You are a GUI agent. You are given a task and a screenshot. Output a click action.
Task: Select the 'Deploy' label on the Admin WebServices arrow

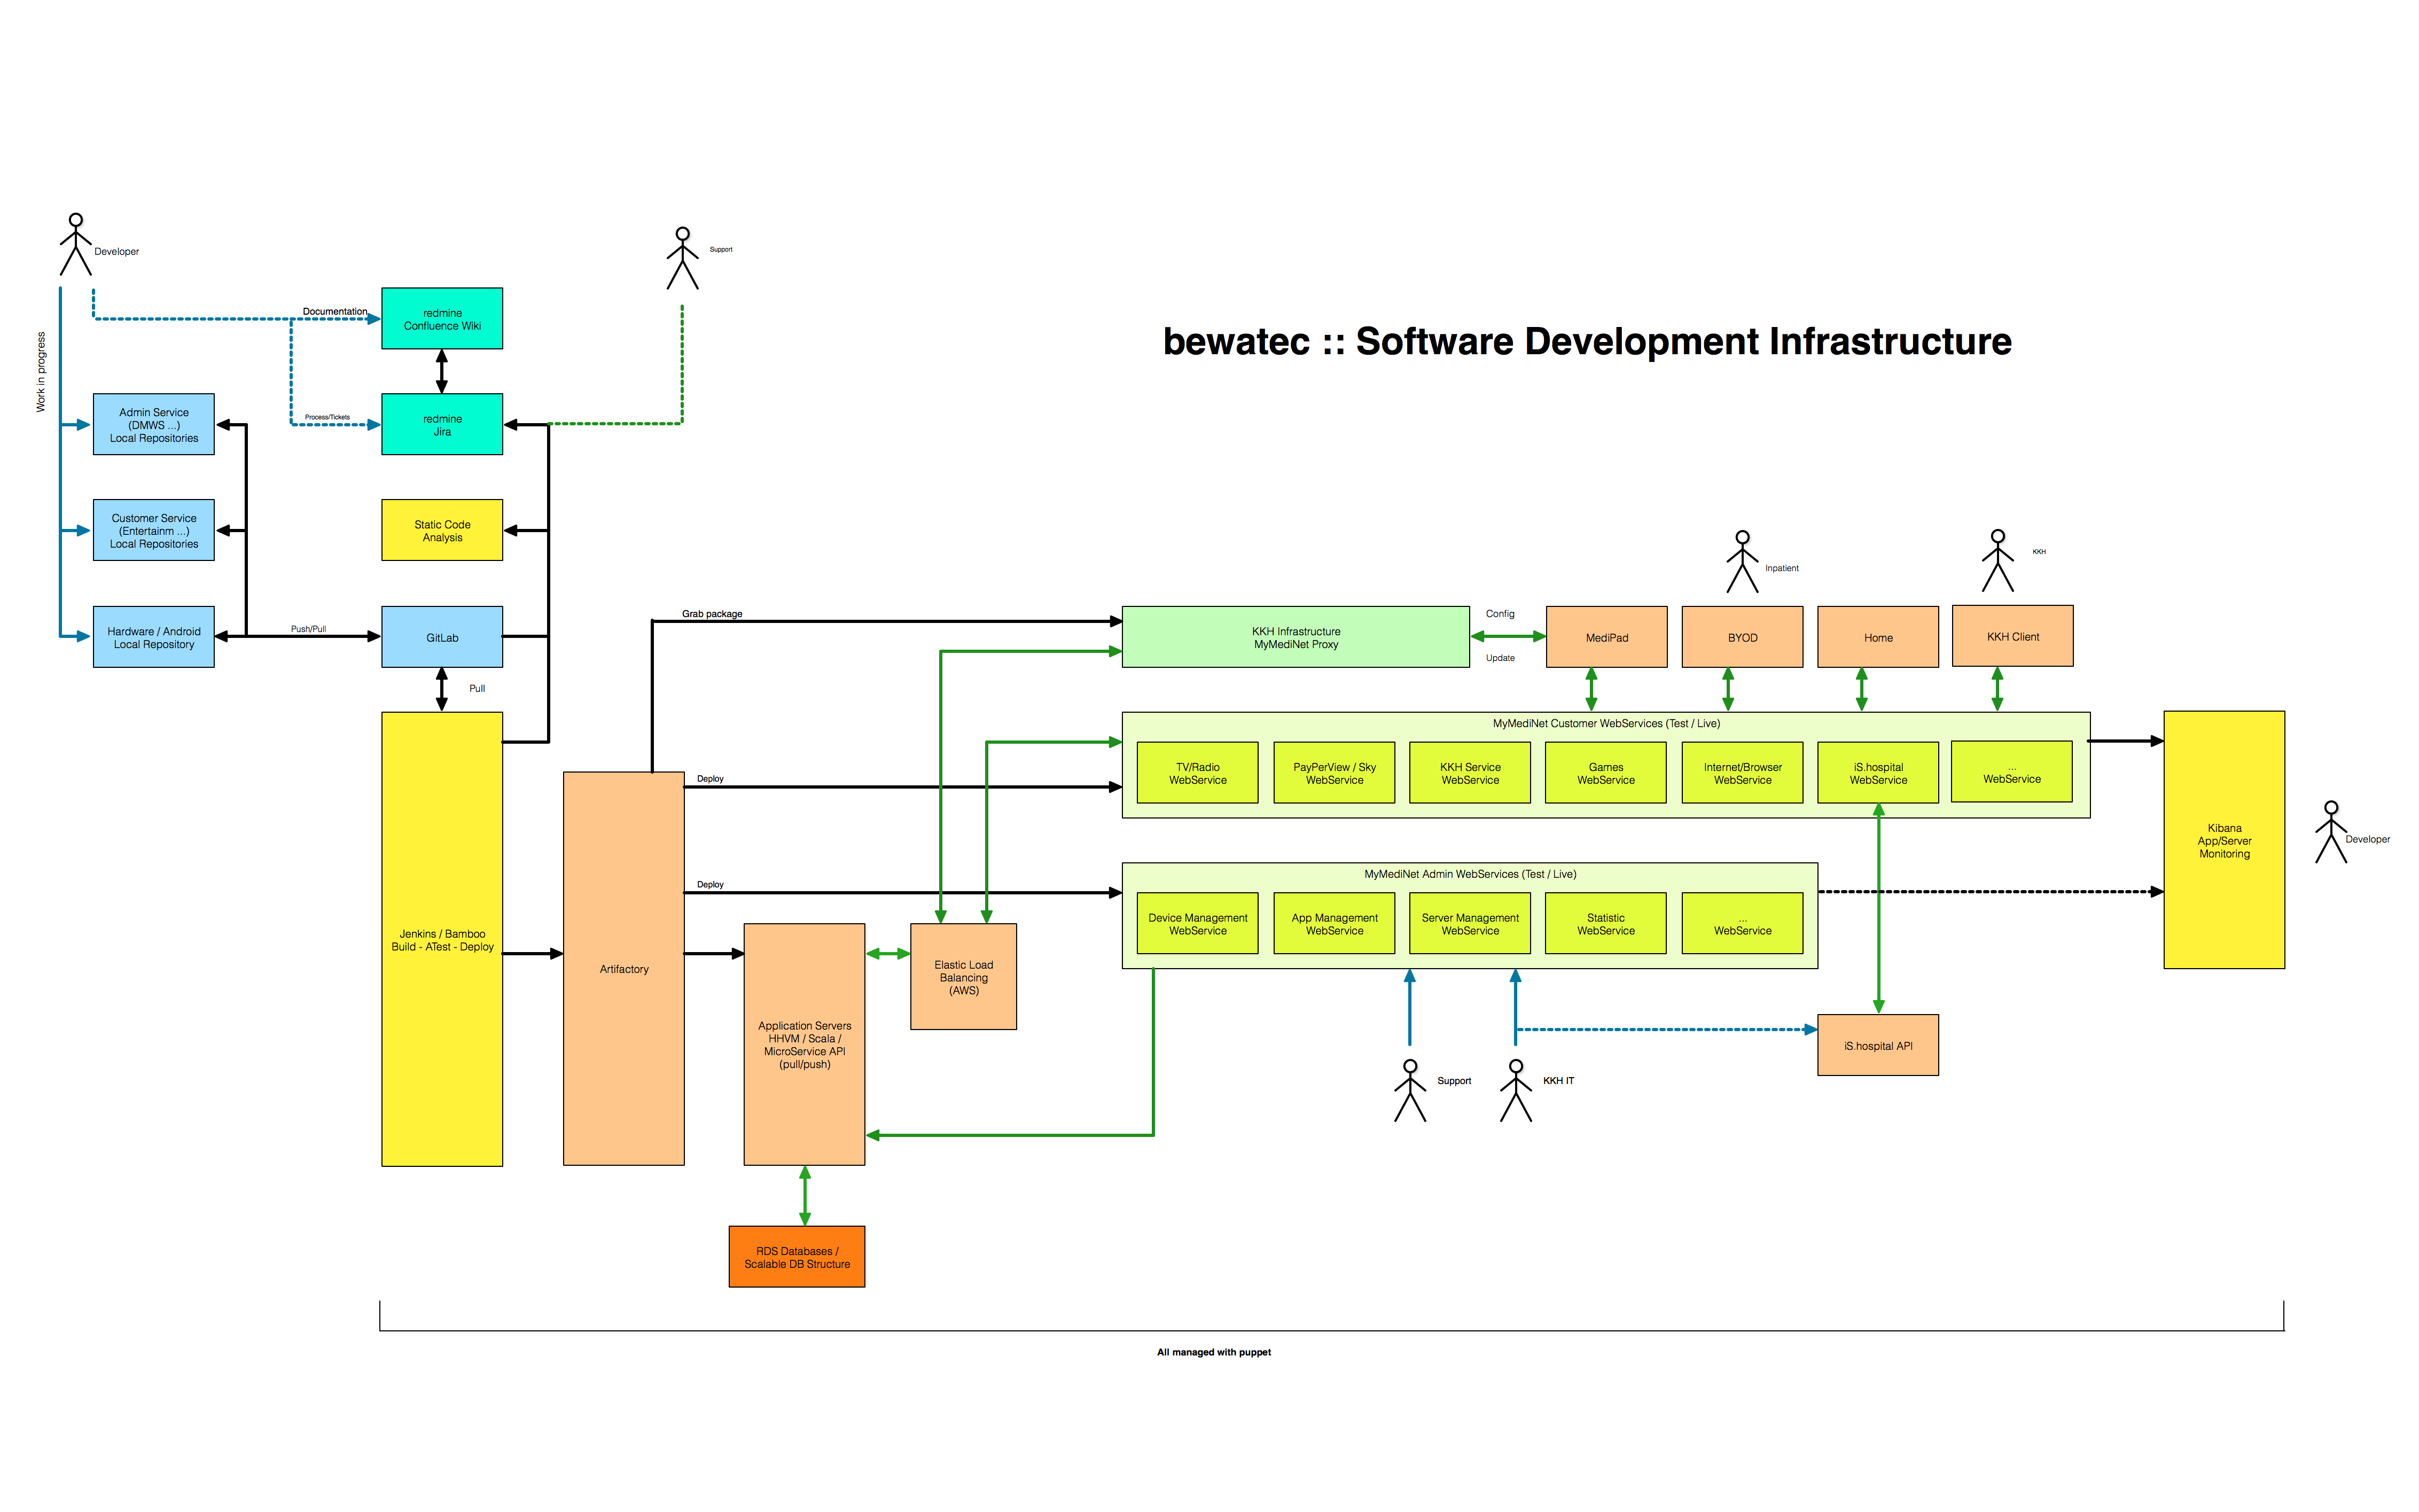click(x=709, y=884)
